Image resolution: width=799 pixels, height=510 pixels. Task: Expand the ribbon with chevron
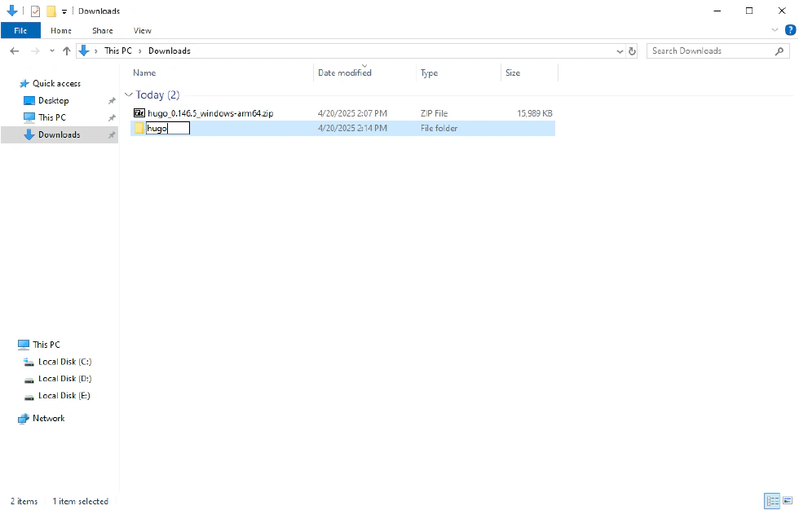[x=775, y=30]
